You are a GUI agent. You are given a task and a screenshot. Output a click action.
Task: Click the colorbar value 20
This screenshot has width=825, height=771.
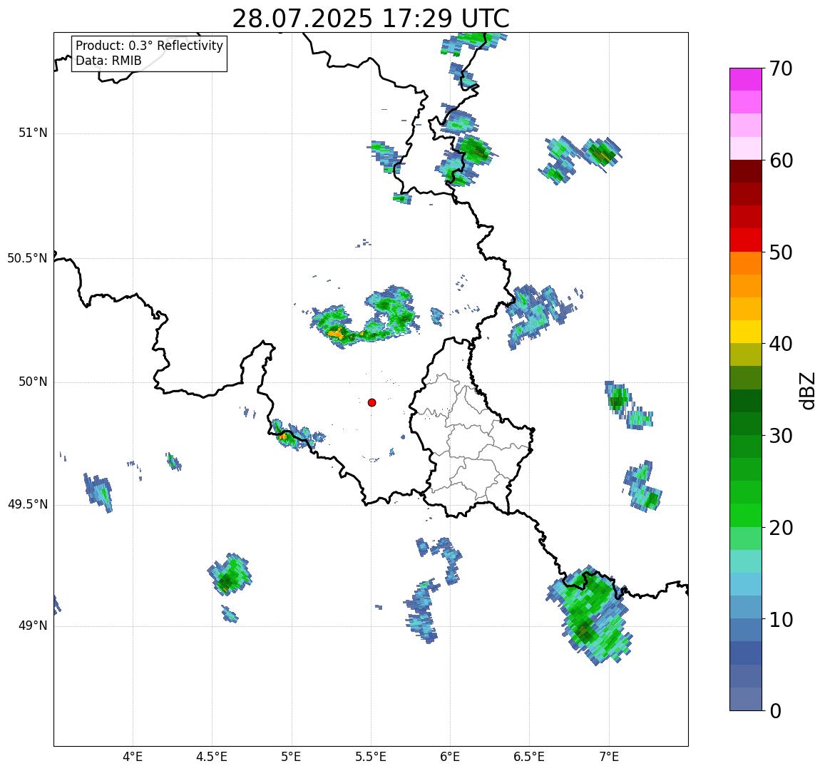[781, 527]
